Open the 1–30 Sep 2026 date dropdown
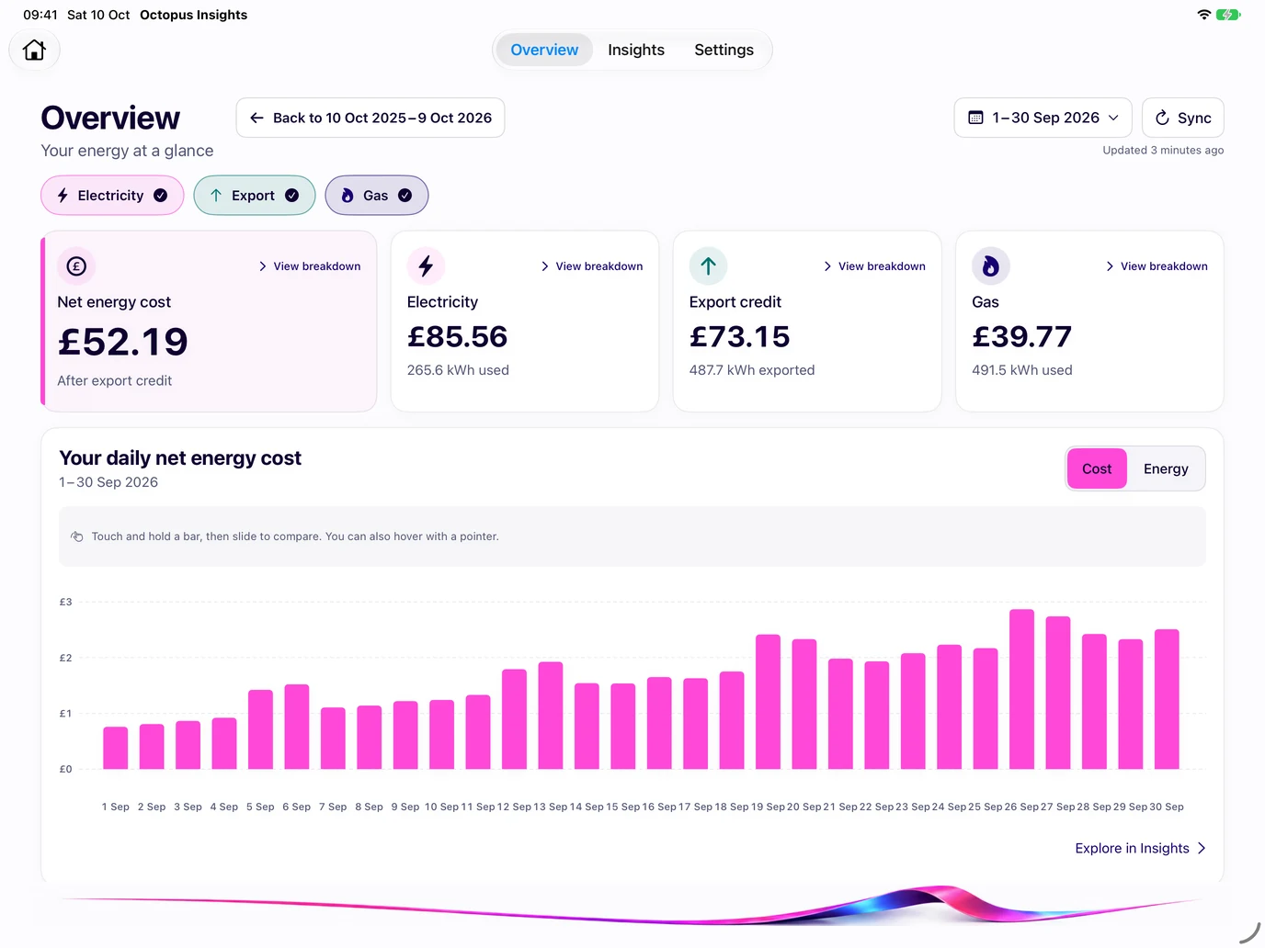This screenshot has width=1265, height=948. [1043, 118]
